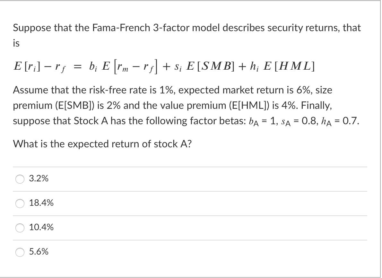Click the Fama-French formula equation
382x278 pixels.
click(161, 66)
